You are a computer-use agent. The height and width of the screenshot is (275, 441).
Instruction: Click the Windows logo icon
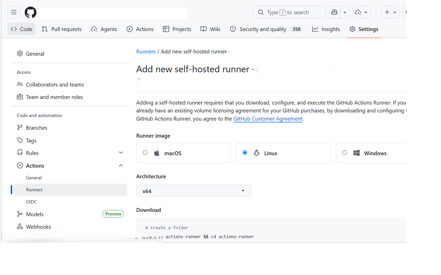[x=356, y=153]
